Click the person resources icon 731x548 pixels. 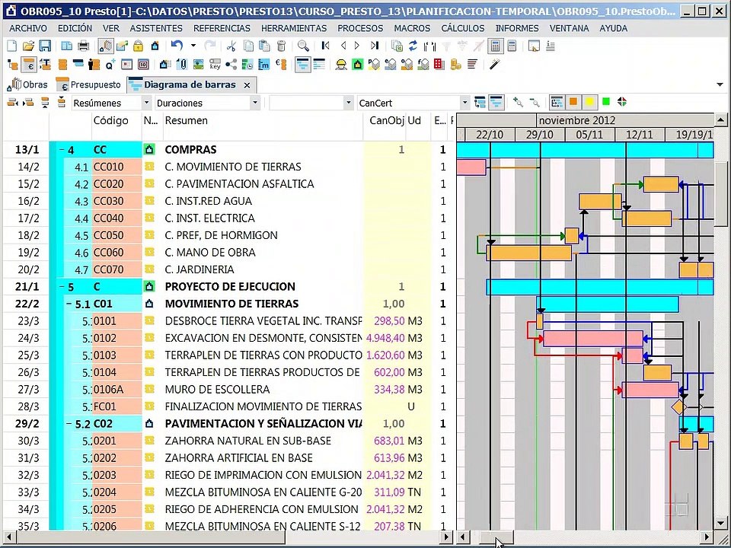click(x=94, y=64)
